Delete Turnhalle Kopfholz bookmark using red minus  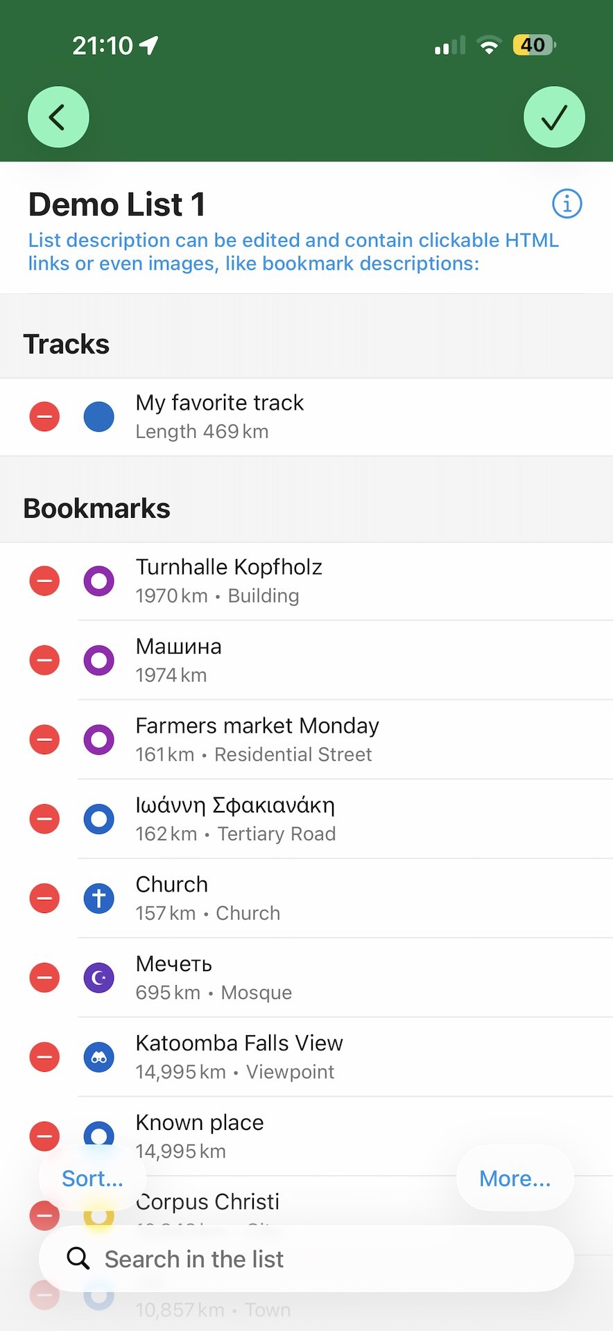tap(44, 581)
